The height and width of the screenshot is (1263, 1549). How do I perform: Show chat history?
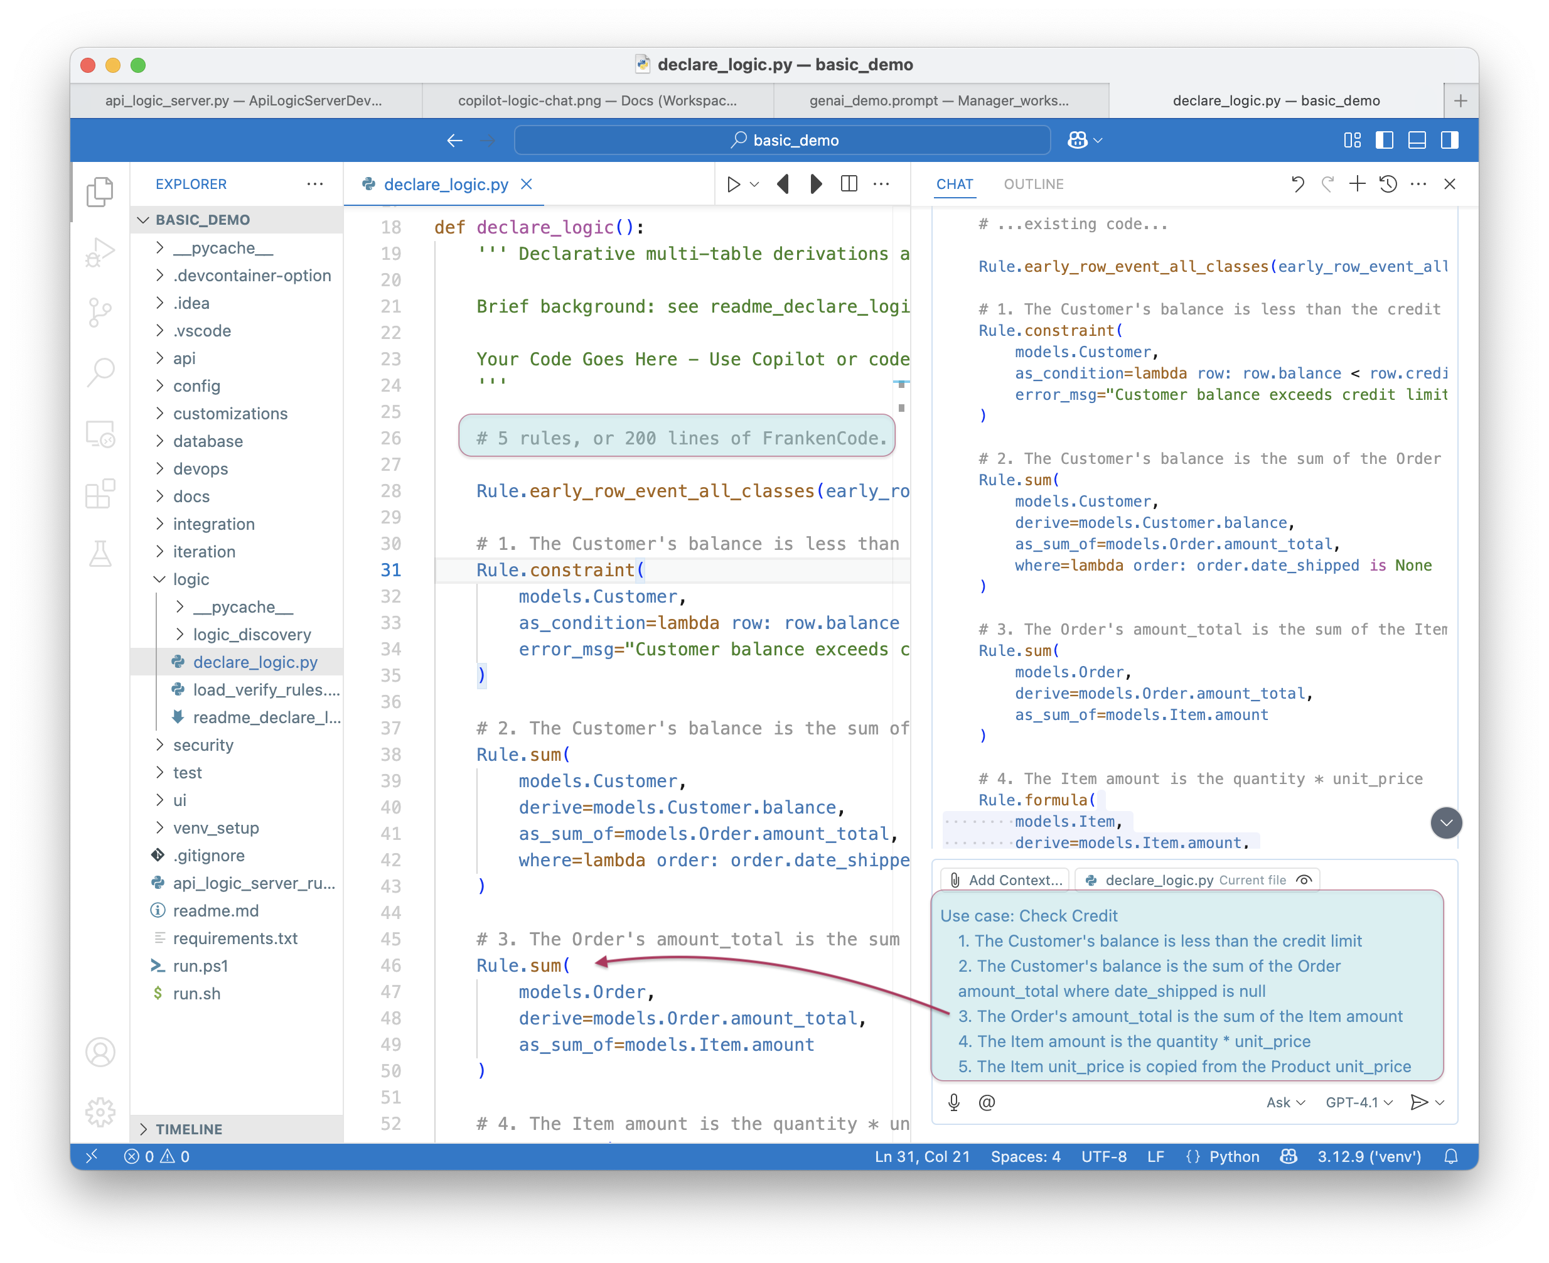coord(1388,184)
